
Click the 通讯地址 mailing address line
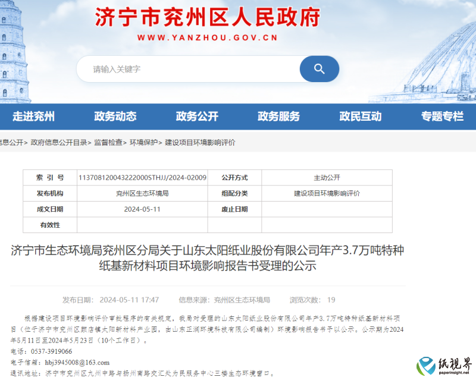click(x=143, y=373)
